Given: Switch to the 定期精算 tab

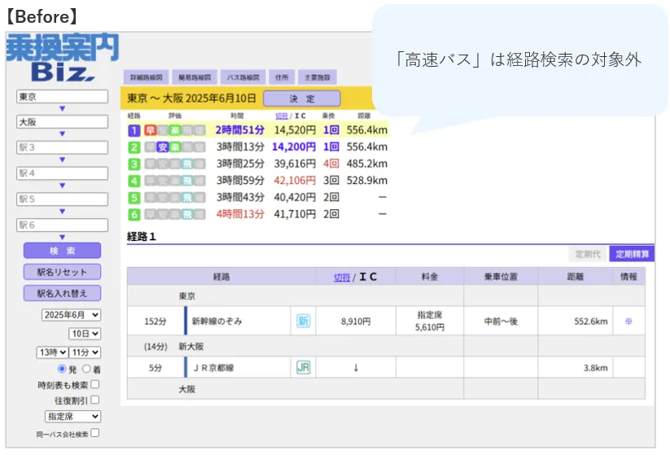Looking at the screenshot, I should (x=633, y=254).
